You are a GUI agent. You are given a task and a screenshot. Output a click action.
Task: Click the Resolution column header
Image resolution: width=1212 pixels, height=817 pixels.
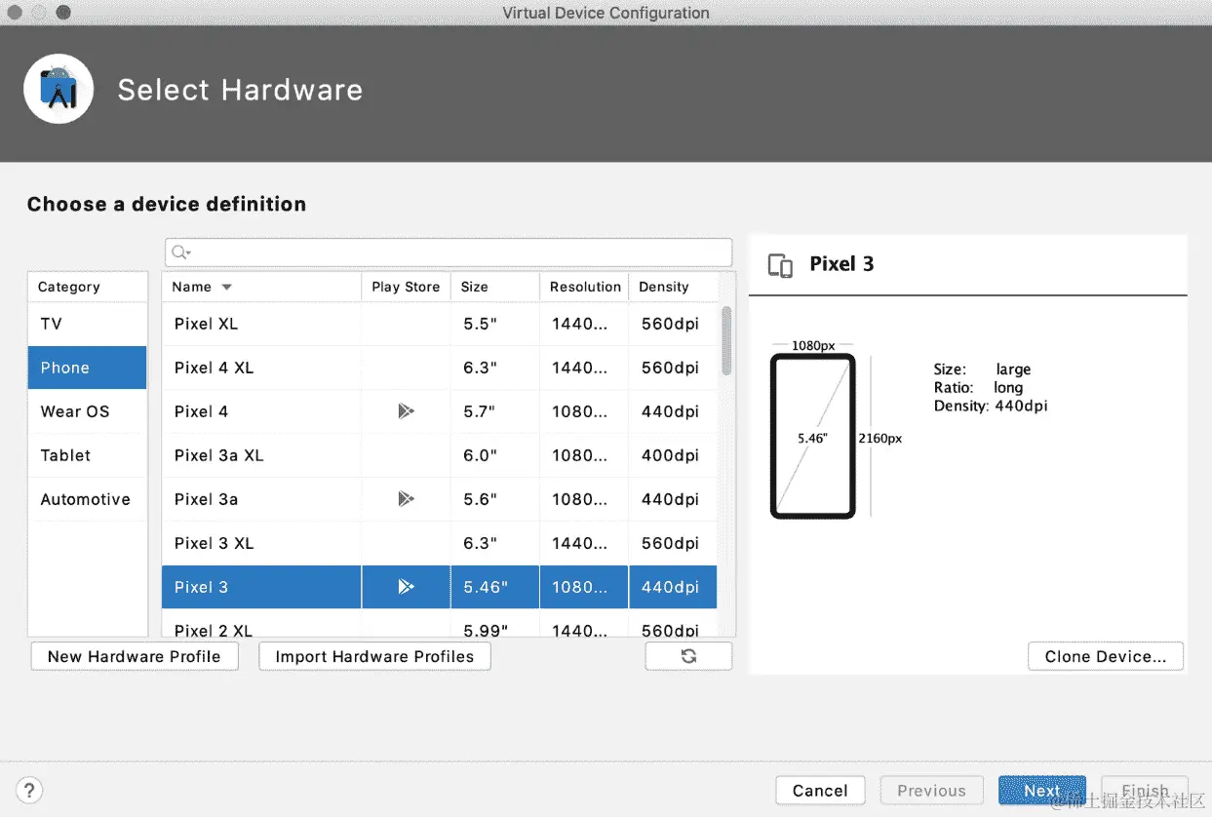click(584, 287)
